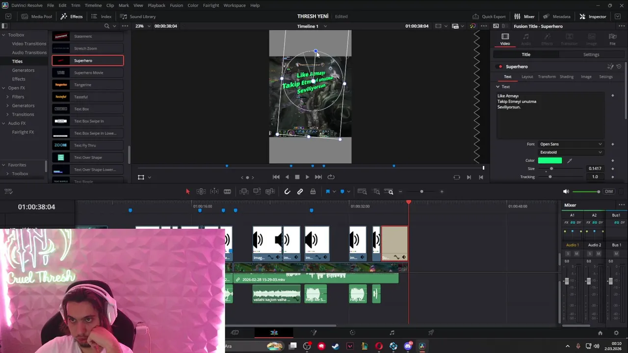Select the arrow Selection Mode tool
This screenshot has height=353, width=628.
pyautogui.click(x=187, y=191)
